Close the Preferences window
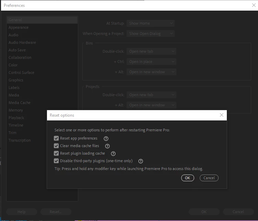 pos(254,5)
